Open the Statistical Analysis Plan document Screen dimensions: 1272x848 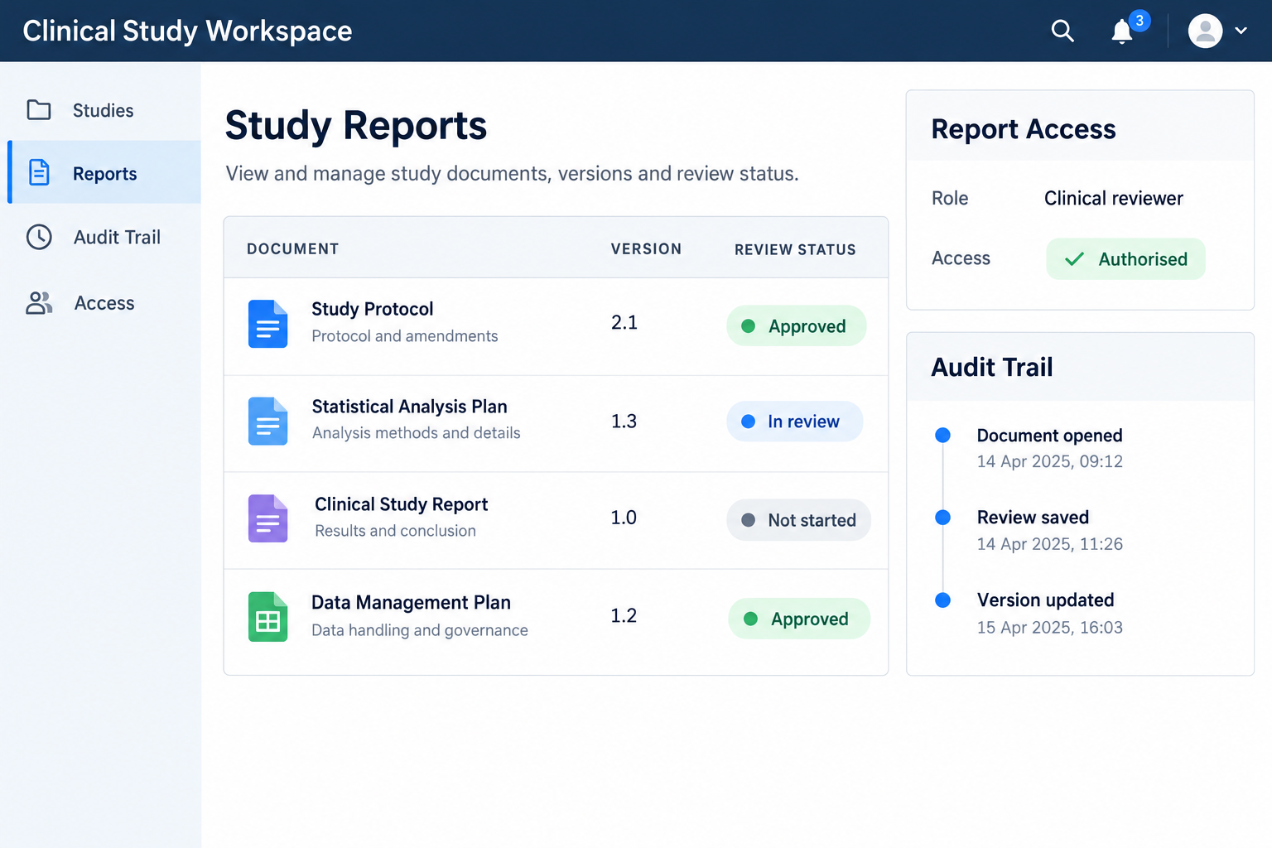click(x=409, y=407)
